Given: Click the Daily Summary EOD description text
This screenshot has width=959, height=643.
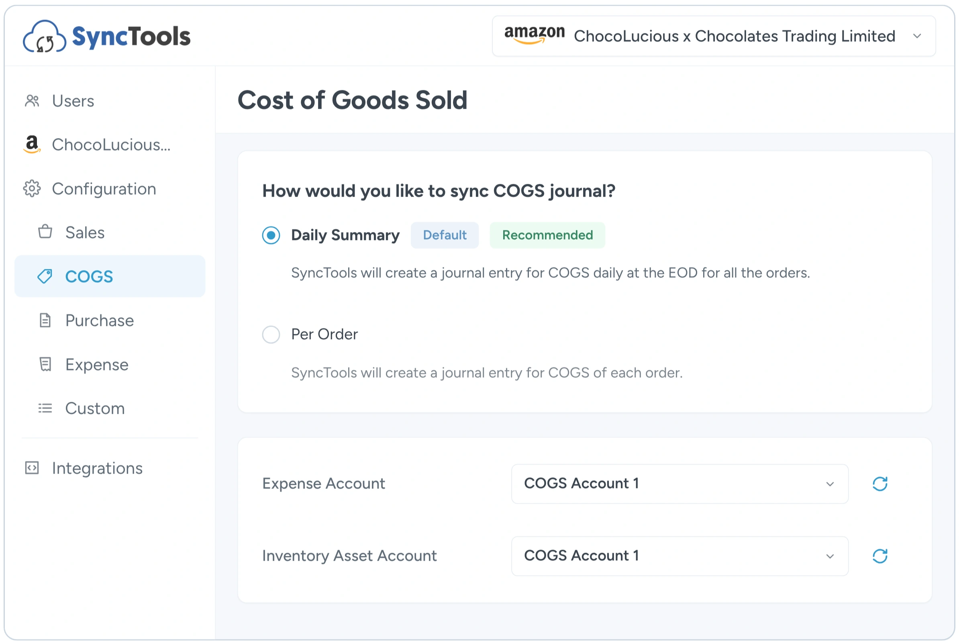Looking at the screenshot, I should [x=551, y=273].
